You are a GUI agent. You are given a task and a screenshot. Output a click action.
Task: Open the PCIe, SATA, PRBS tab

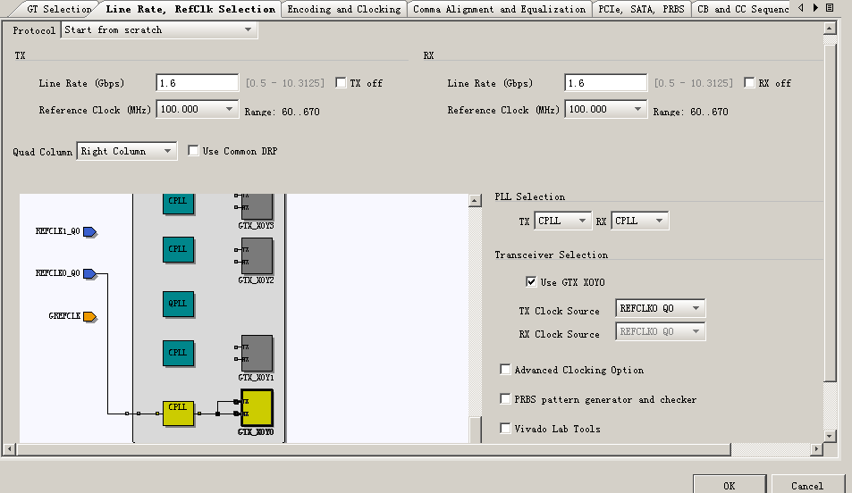click(642, 10)
